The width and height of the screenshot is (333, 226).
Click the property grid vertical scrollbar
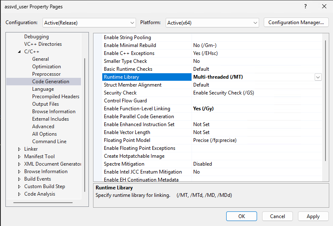click(325, 101)
